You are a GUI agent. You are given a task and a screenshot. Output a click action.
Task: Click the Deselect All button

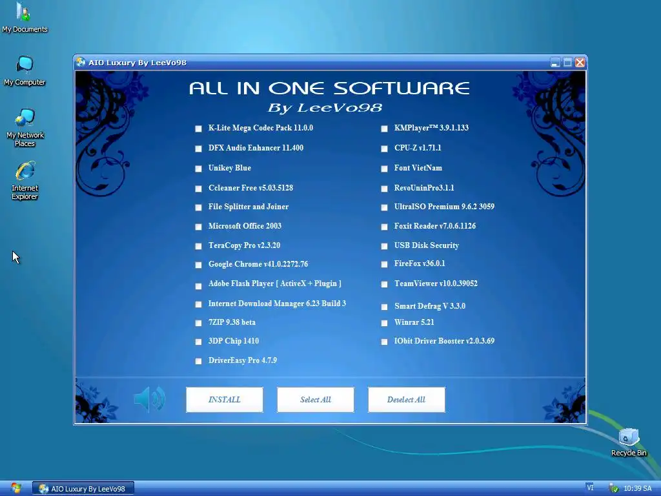pos(407,399)
